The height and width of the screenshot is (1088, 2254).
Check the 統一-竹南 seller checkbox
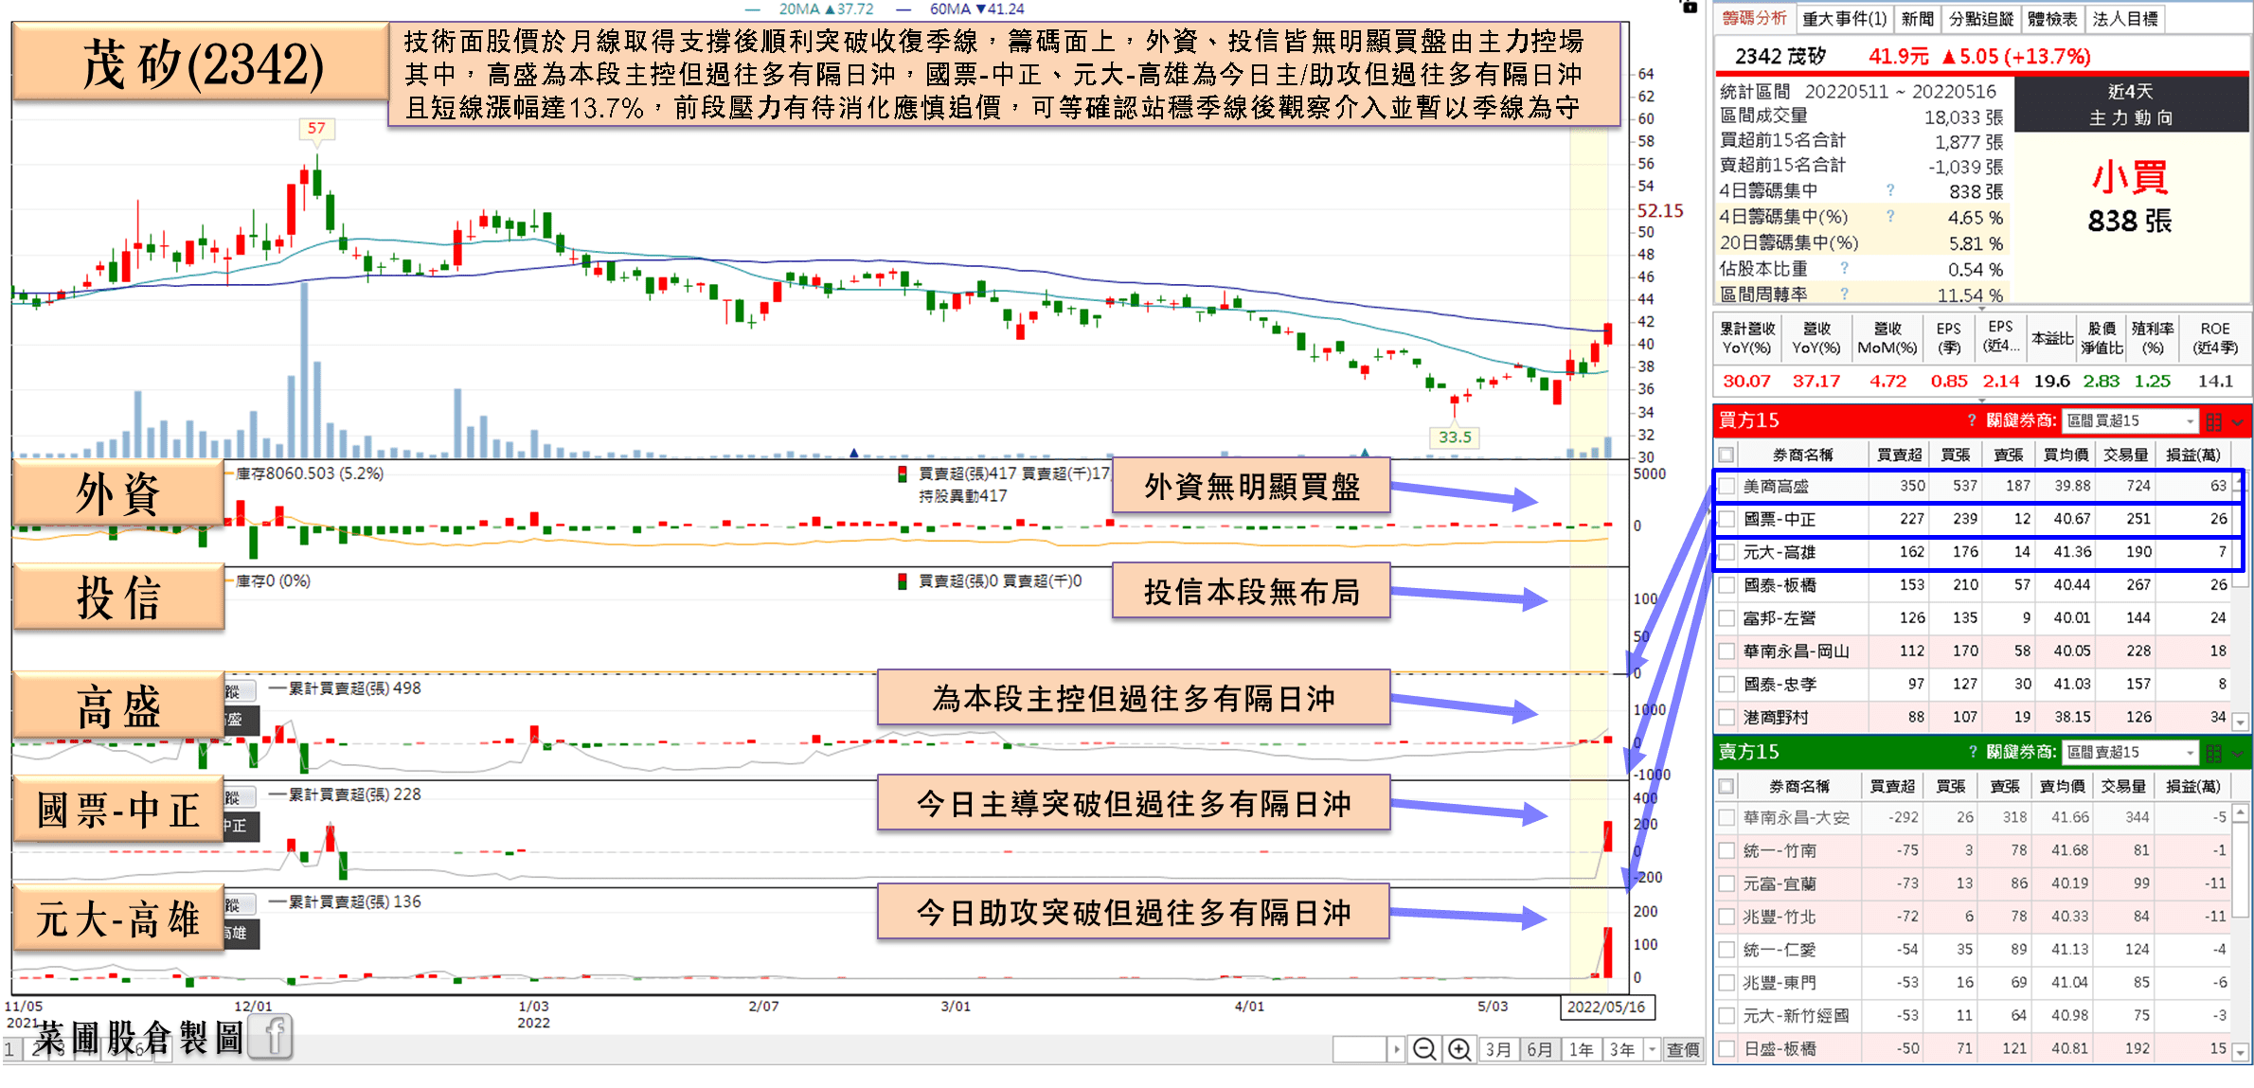pyautogui.click(x=1727, y=850)
